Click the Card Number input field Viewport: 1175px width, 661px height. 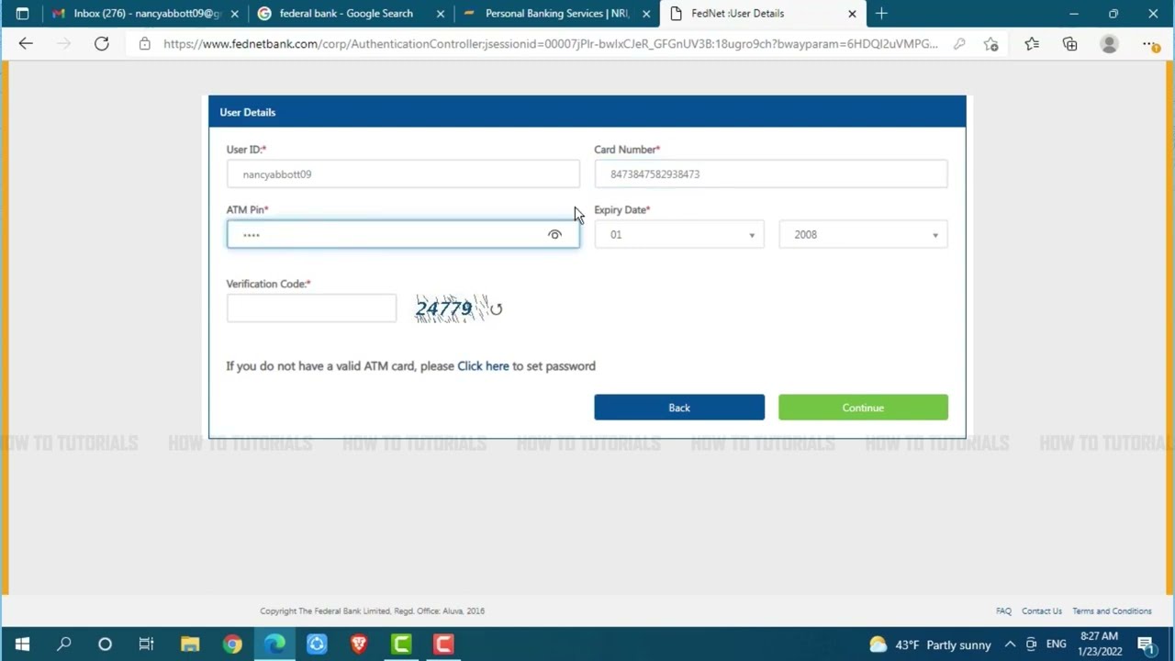click(x=771, y=174)
